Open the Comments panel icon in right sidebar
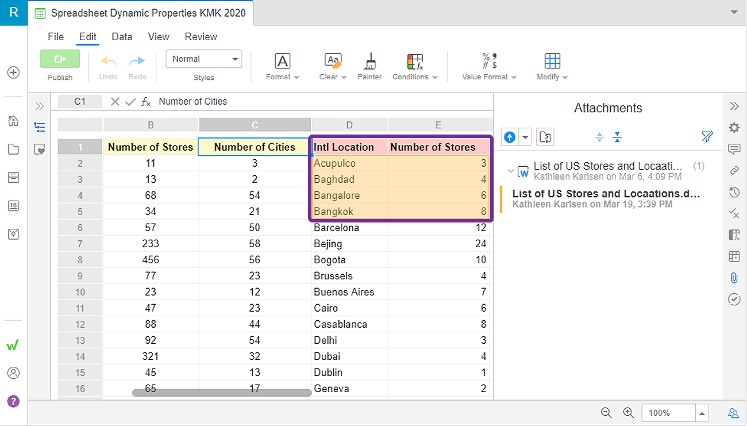Screen dimensions: 747x426 [734, 149]
